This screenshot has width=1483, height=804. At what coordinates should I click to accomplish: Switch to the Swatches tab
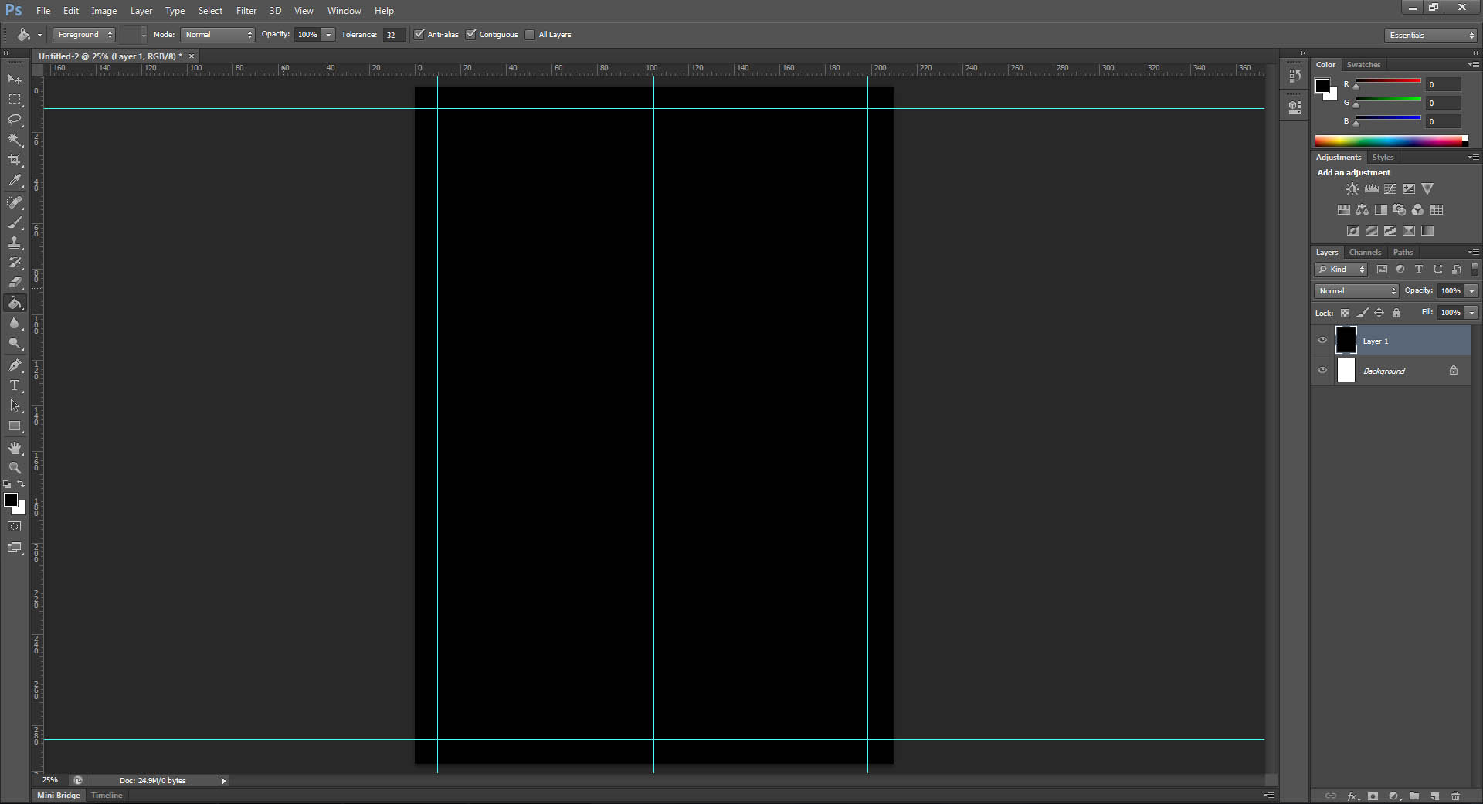coord(1363,65)
